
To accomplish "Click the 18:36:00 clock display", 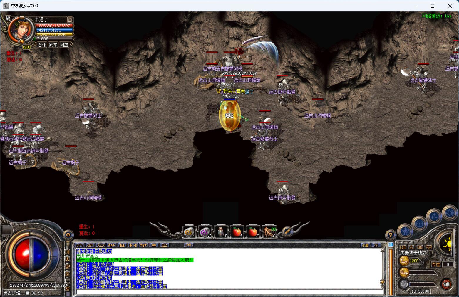I will coord(420,291).
